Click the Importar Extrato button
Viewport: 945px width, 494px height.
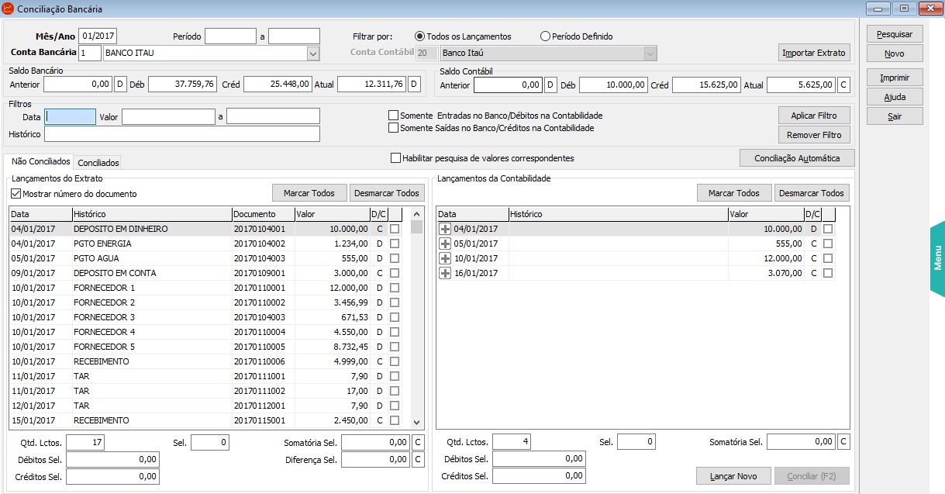click(814, 53)
